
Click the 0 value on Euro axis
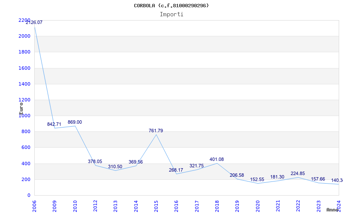pos(29,196)
